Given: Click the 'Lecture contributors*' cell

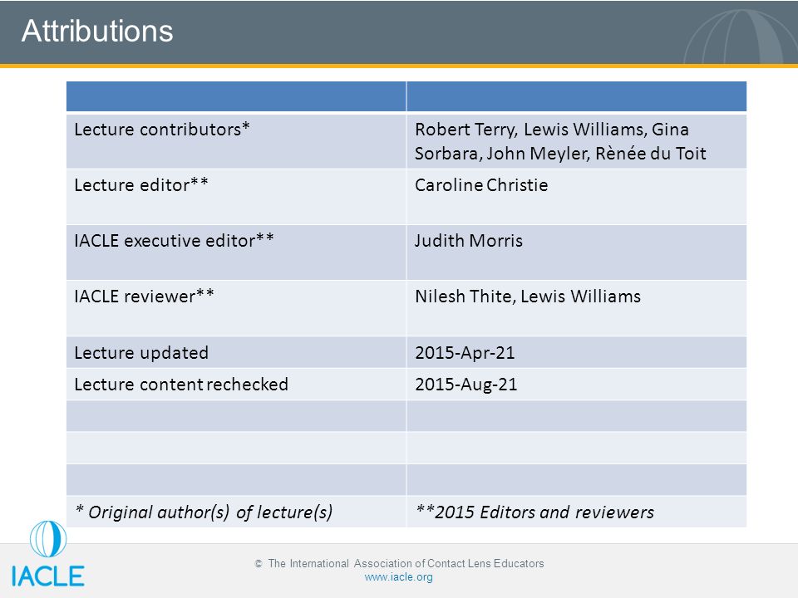Looking at the screenshot, I should [x=236, y=141].
